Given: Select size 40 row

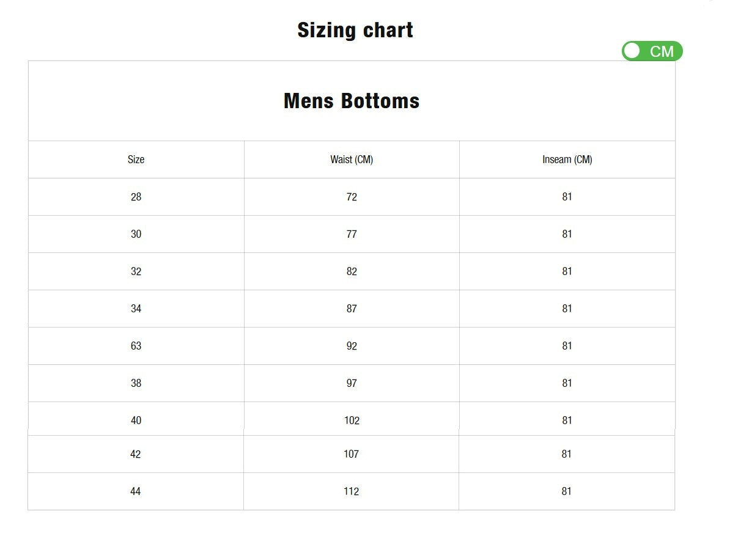Looking at the screenshot, I should pyautogui.click(x=135, y=420).
